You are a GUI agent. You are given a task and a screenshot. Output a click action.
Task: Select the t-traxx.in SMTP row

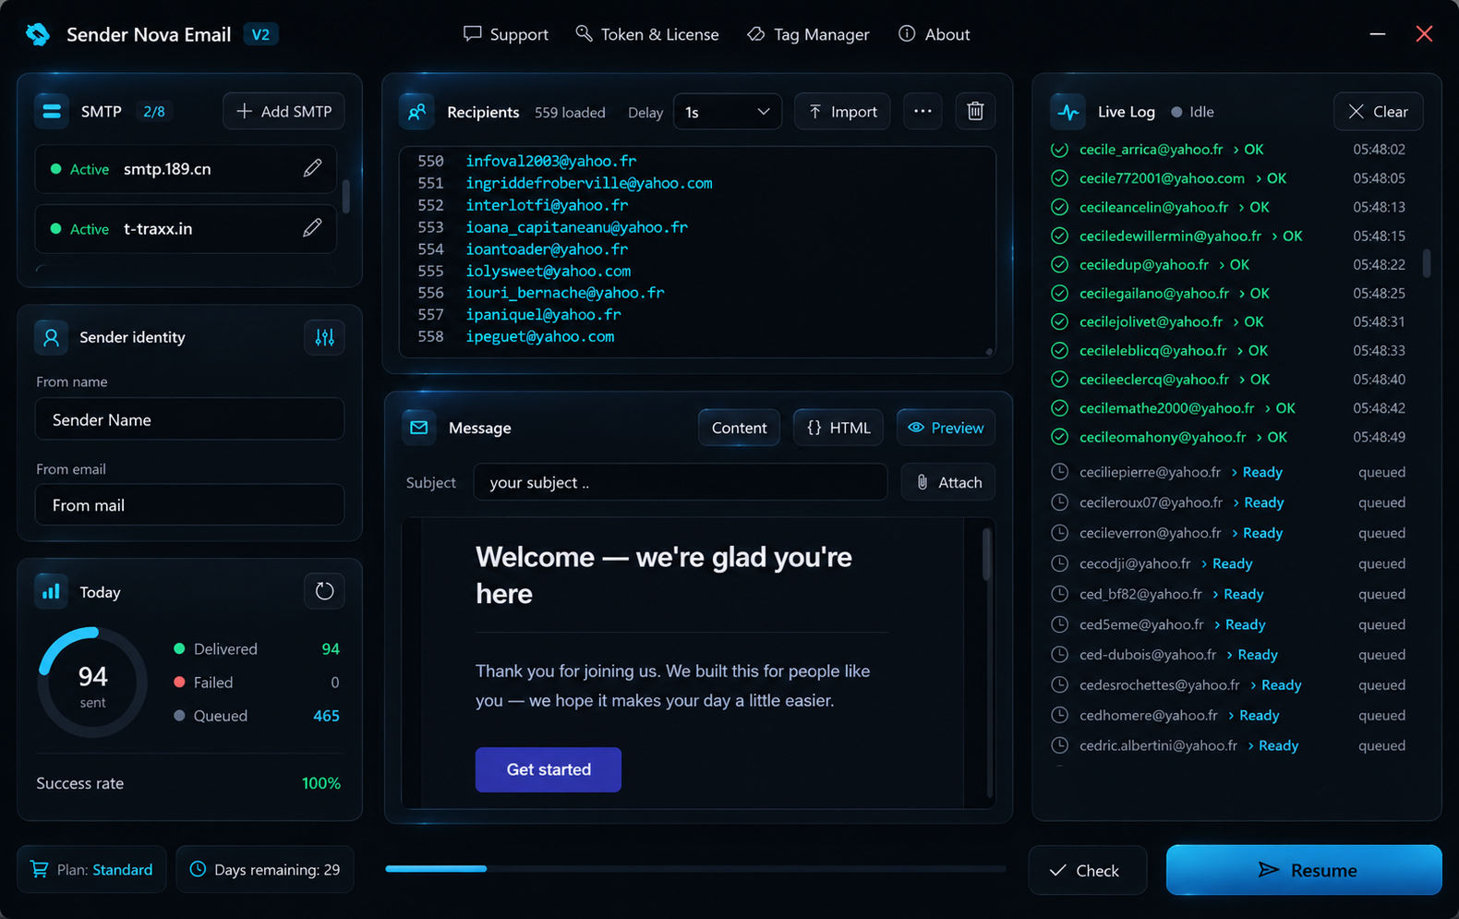pos(186,229)
